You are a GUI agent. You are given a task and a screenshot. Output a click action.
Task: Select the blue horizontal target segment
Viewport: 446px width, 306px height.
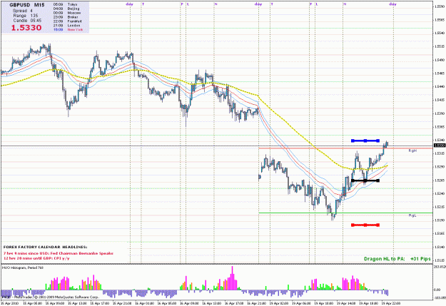365,141
